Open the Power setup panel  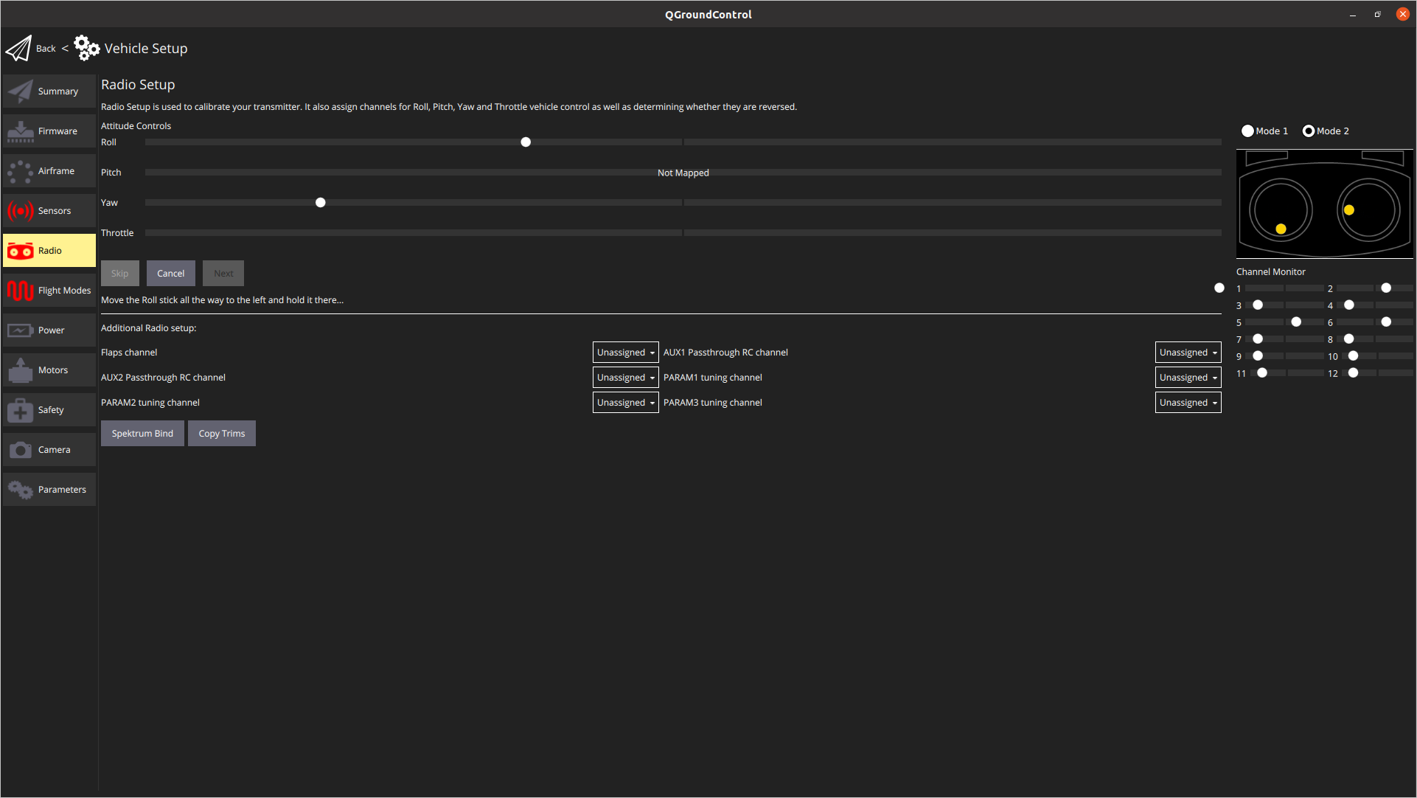click(49, 330)
